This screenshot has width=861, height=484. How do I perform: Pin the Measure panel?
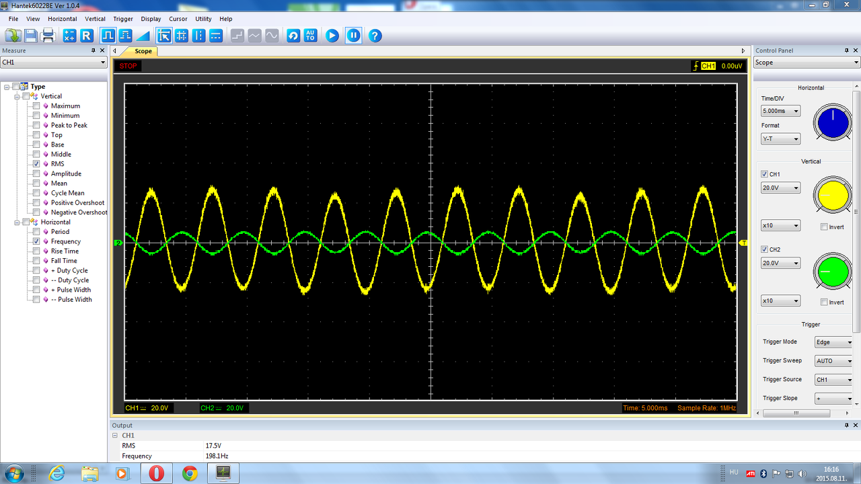pyautogui.click(x=93, y=50)
